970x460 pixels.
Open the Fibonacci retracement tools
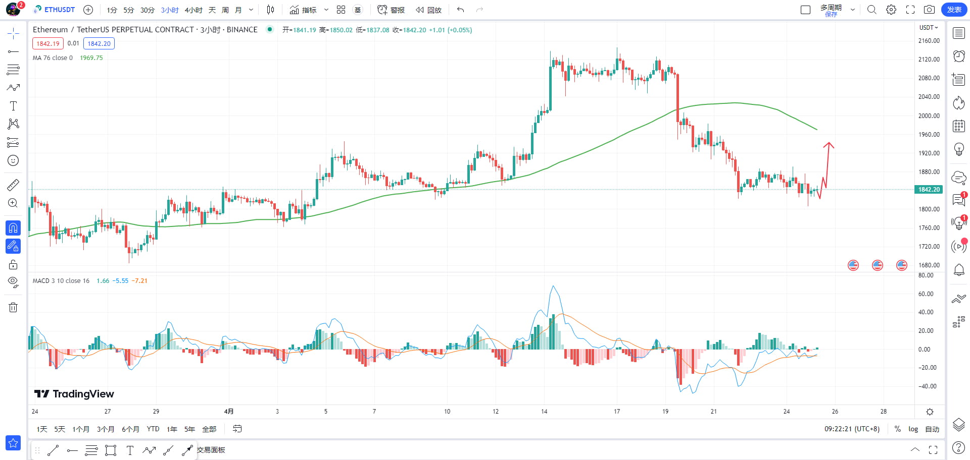coord(13,70)
